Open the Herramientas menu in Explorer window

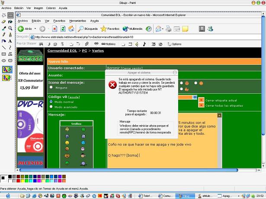coord(78,21)
